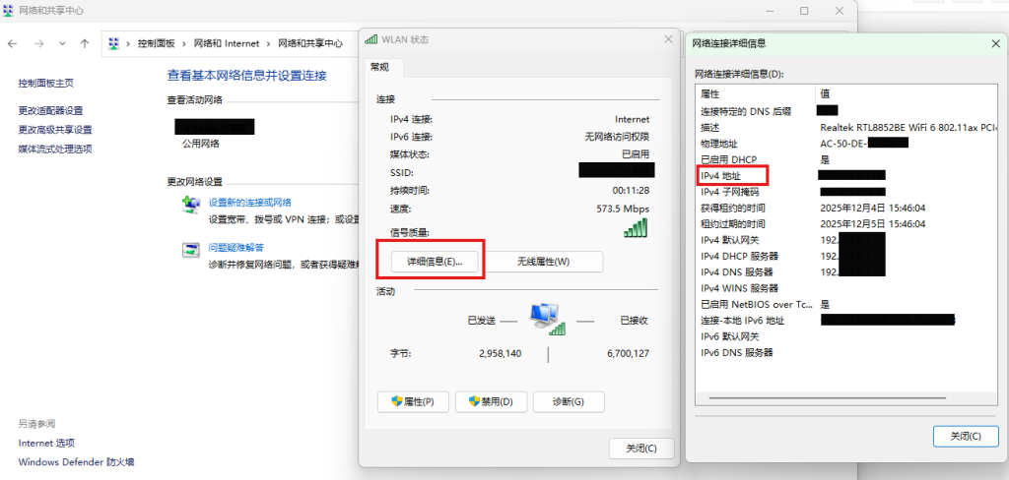Go up one level with Up arrow
This screenshot has width=1009, height=480.
[85, 43]
